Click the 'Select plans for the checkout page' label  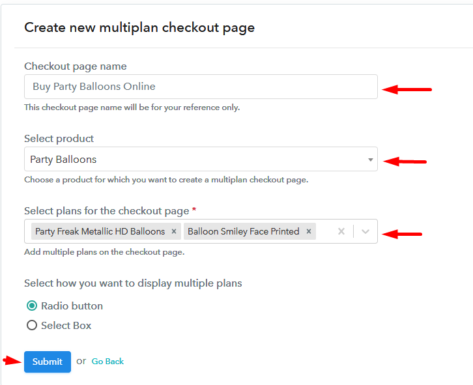tap(106, 210)
